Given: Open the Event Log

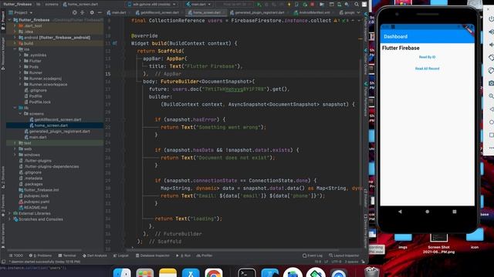Looking at the screenshot, I should tap(313, 255).
